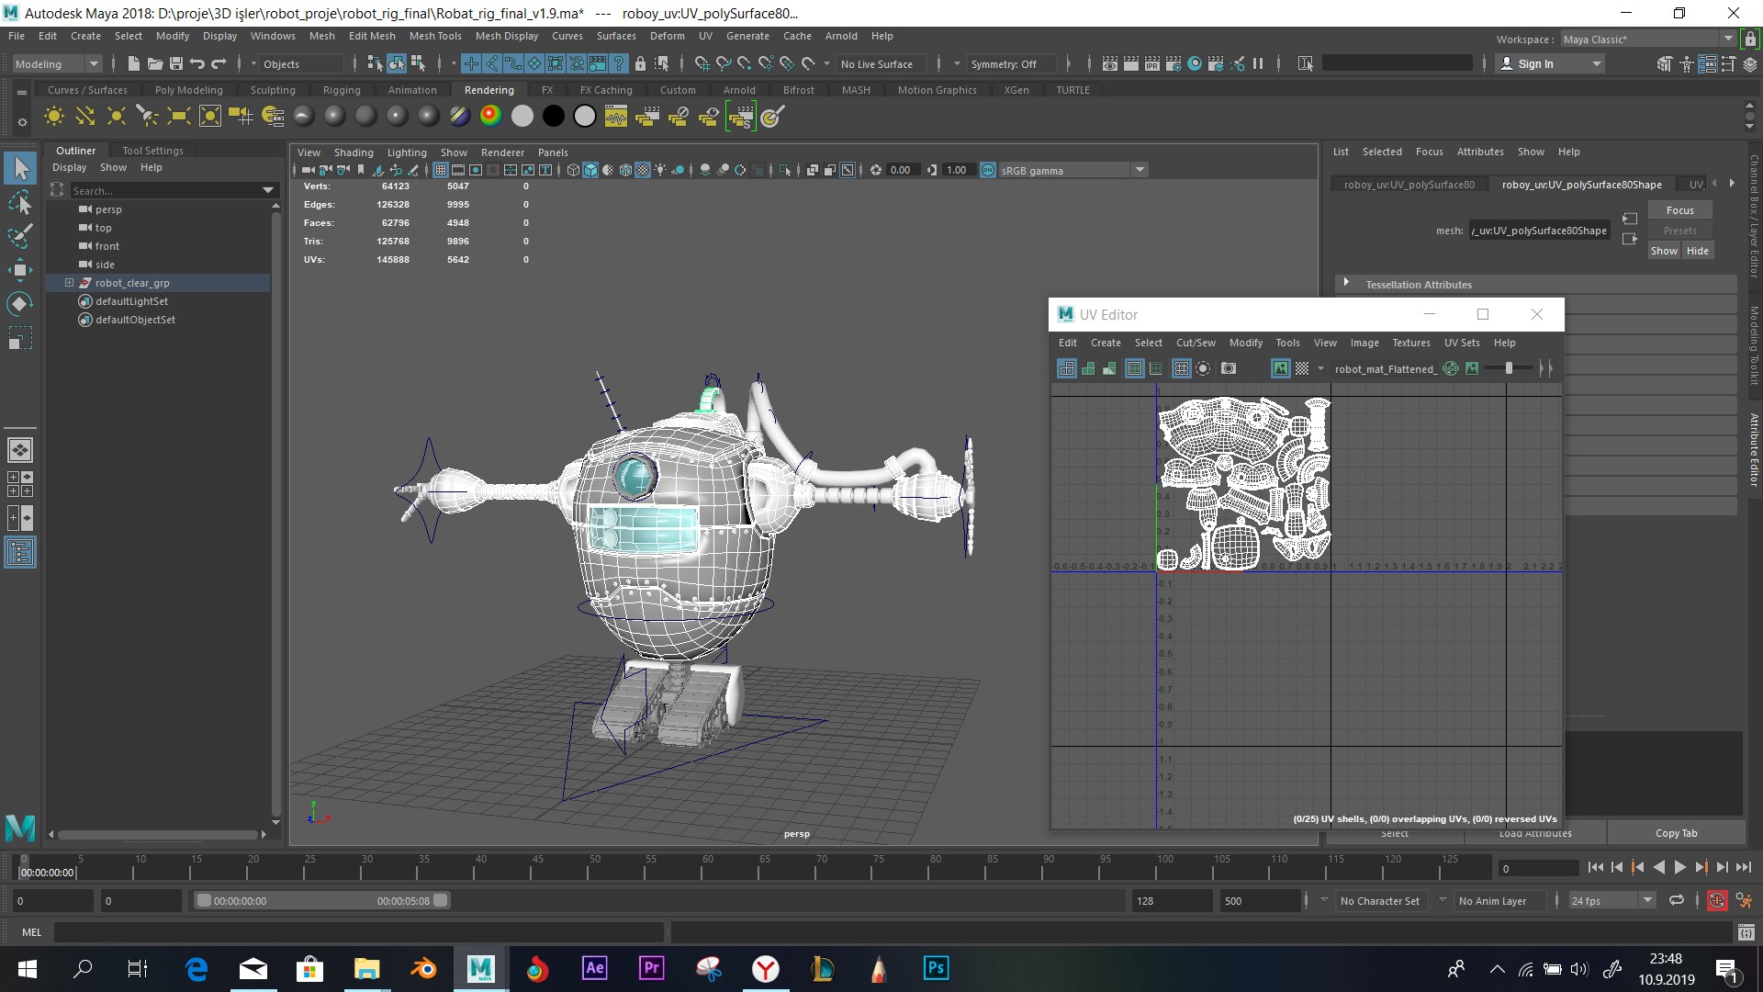Open the Mesh Tools menu
The image size is (1763, 992).
[x=435, y=36]
